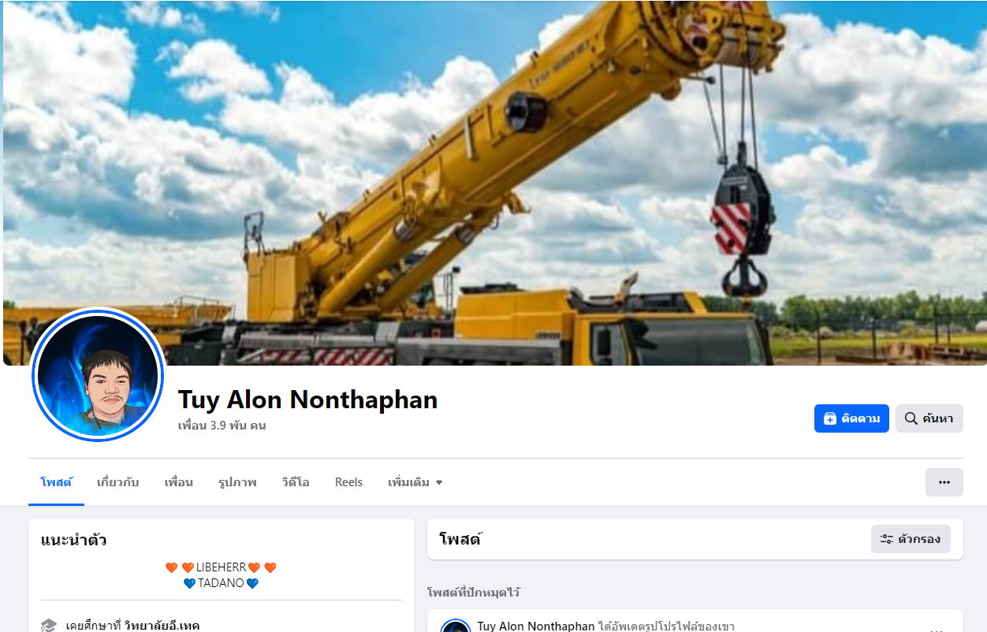
Task: Click the pinned post author avatar
Action: [x=456, y=627]
